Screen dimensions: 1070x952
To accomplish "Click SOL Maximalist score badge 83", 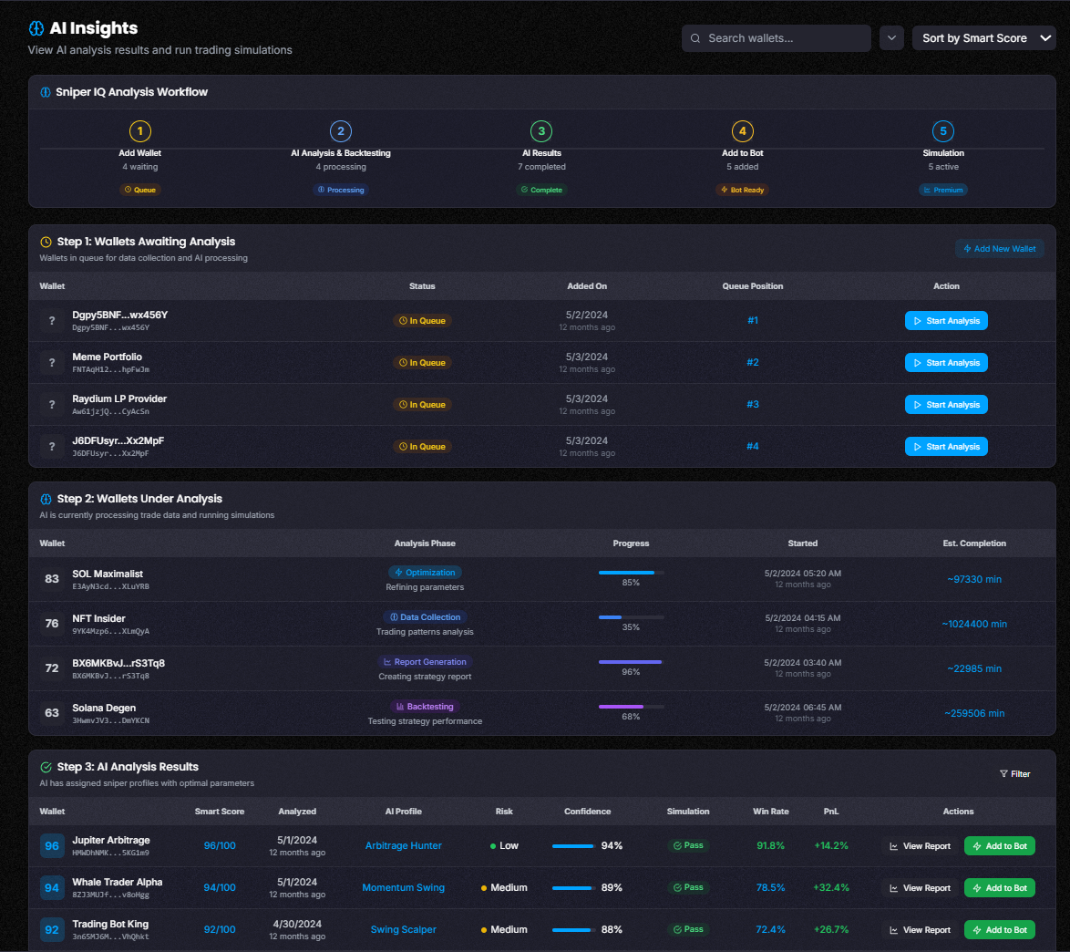I will [x=52, y=579].
